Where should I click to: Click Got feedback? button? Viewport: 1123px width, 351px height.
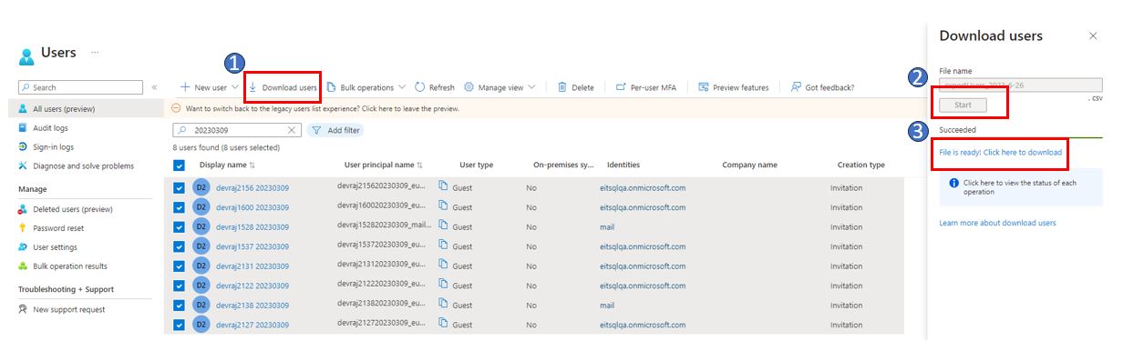[x=822, y=87]
